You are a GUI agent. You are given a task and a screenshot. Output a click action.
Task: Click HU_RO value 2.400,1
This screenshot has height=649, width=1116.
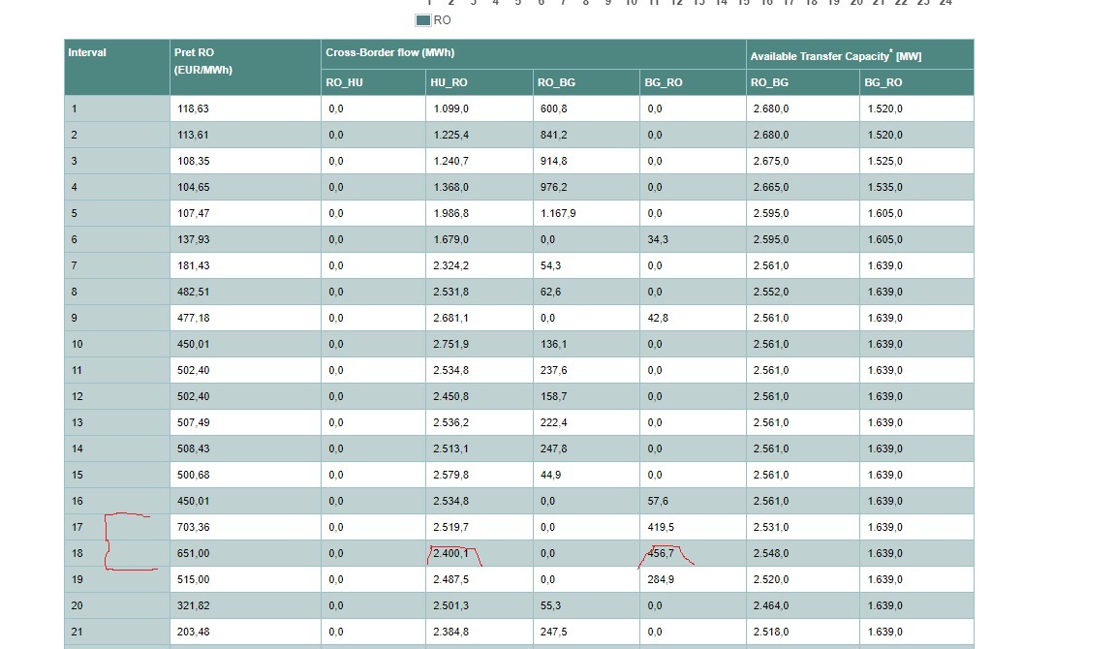451,554
